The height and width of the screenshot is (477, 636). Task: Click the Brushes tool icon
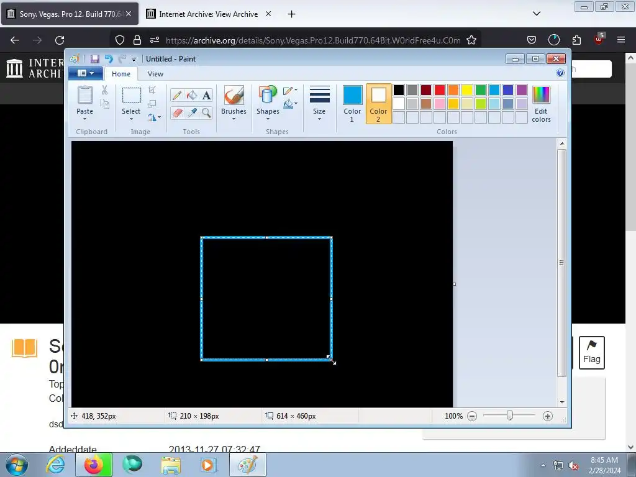tap(234, 95)
